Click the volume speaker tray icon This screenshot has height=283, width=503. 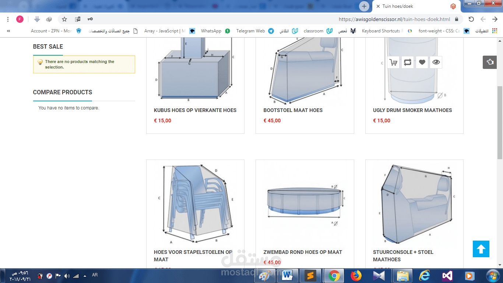point(67,276)
